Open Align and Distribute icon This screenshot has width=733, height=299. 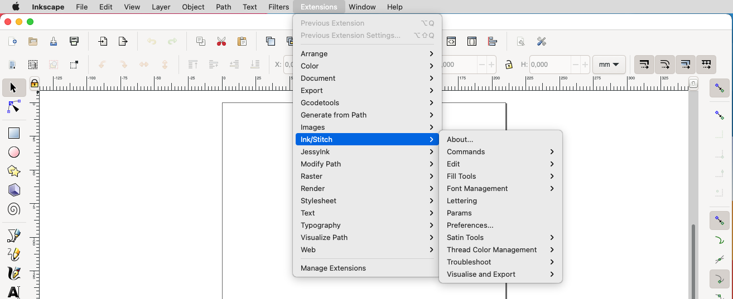(493, 41)
